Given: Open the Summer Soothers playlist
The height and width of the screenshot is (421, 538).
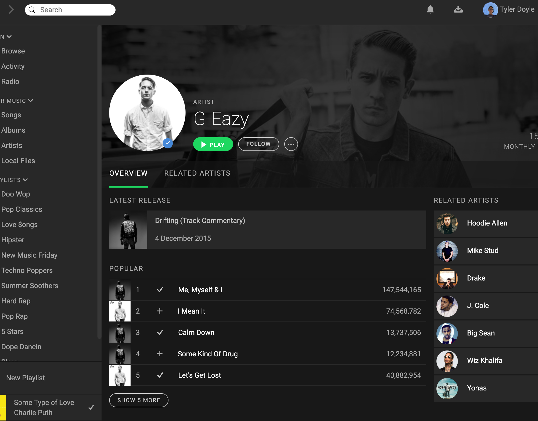Looking at the screenshot, I should (x=30, y=286).
